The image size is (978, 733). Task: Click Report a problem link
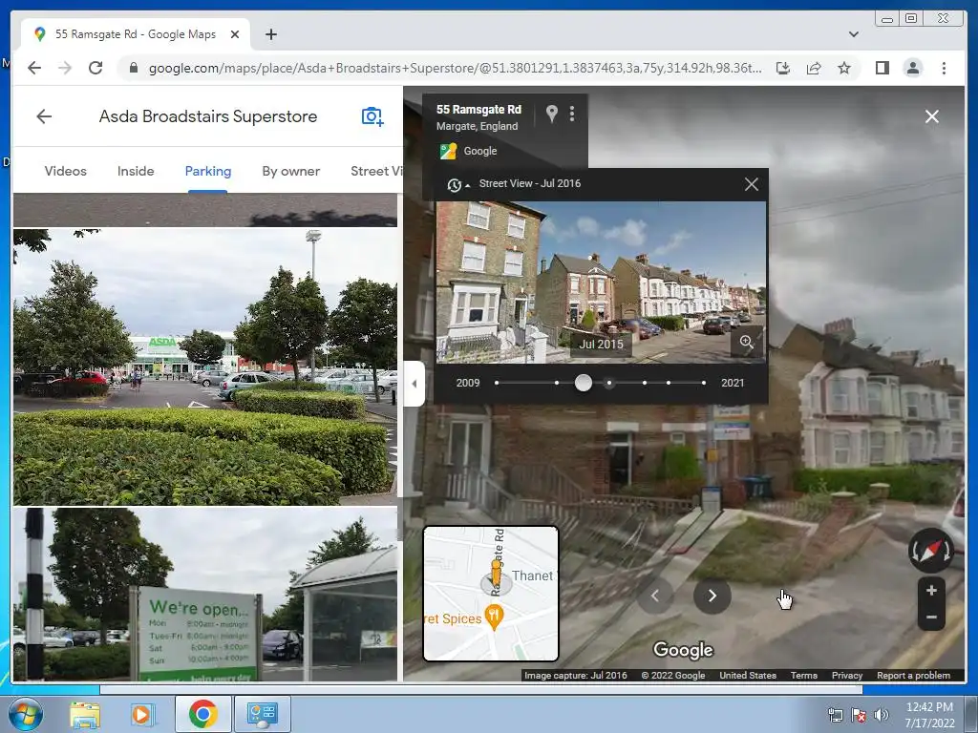(x=913, y=675)
